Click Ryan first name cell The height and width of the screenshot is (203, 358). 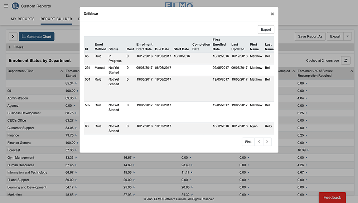click(254, 126)
